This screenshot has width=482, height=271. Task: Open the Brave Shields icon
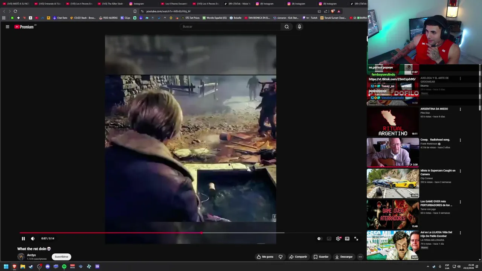coord(333,11)
